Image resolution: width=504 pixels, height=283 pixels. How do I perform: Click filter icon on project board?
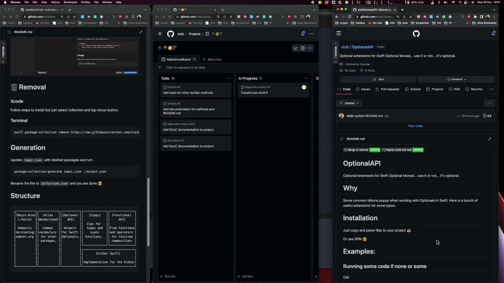pos(159,68)
